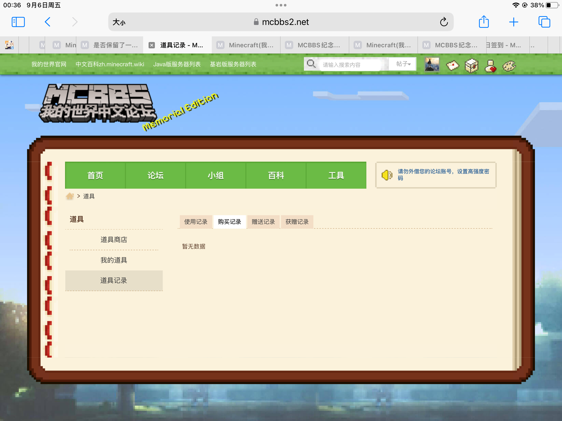Go to 小组 in main navigation
This screenshot has height=421, width=562.
click(x=216, y=175)
